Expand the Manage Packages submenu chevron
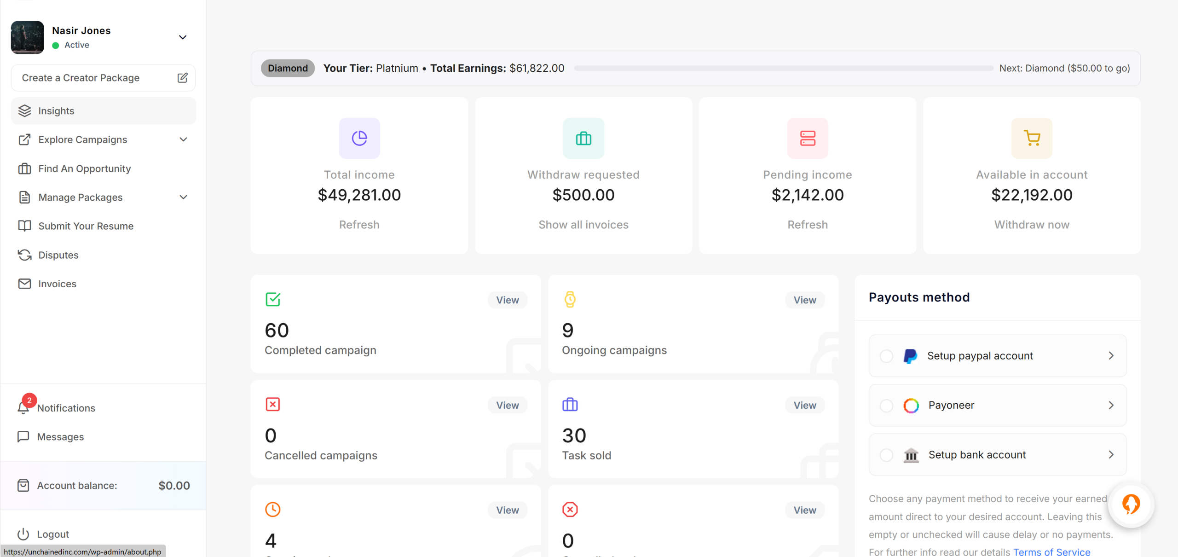Image resolution: width=1178 pixels, height=557 pixels. [x=183, y=197]
